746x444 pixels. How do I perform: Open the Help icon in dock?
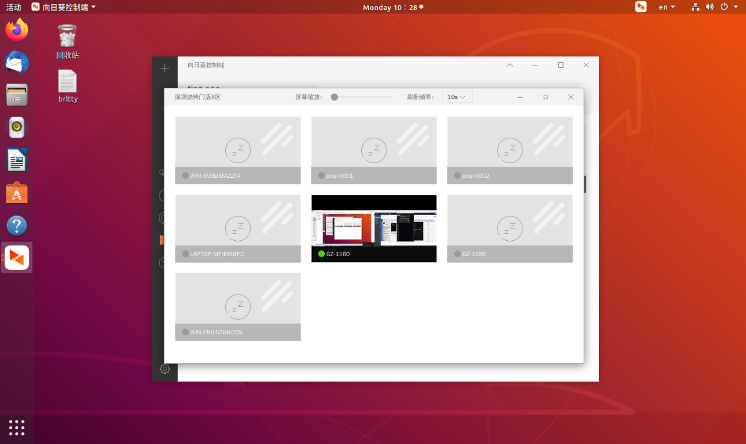point(16,226)
